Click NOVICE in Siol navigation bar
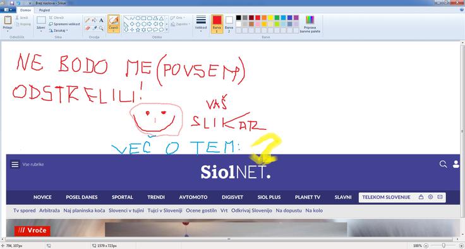The height and width of the screenshot is (249, 465). 42,197
